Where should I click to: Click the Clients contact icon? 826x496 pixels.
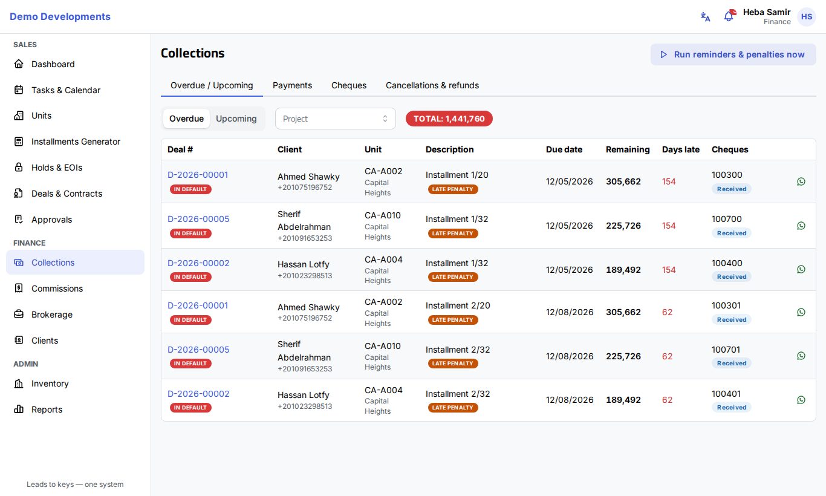click(x=19, y=341)
